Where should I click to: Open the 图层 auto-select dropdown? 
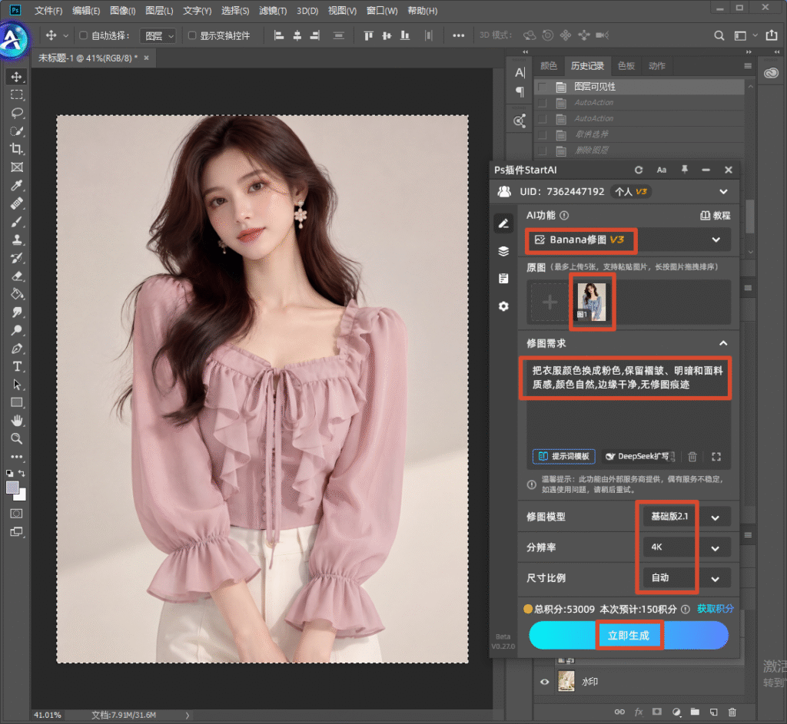[158, 35]
